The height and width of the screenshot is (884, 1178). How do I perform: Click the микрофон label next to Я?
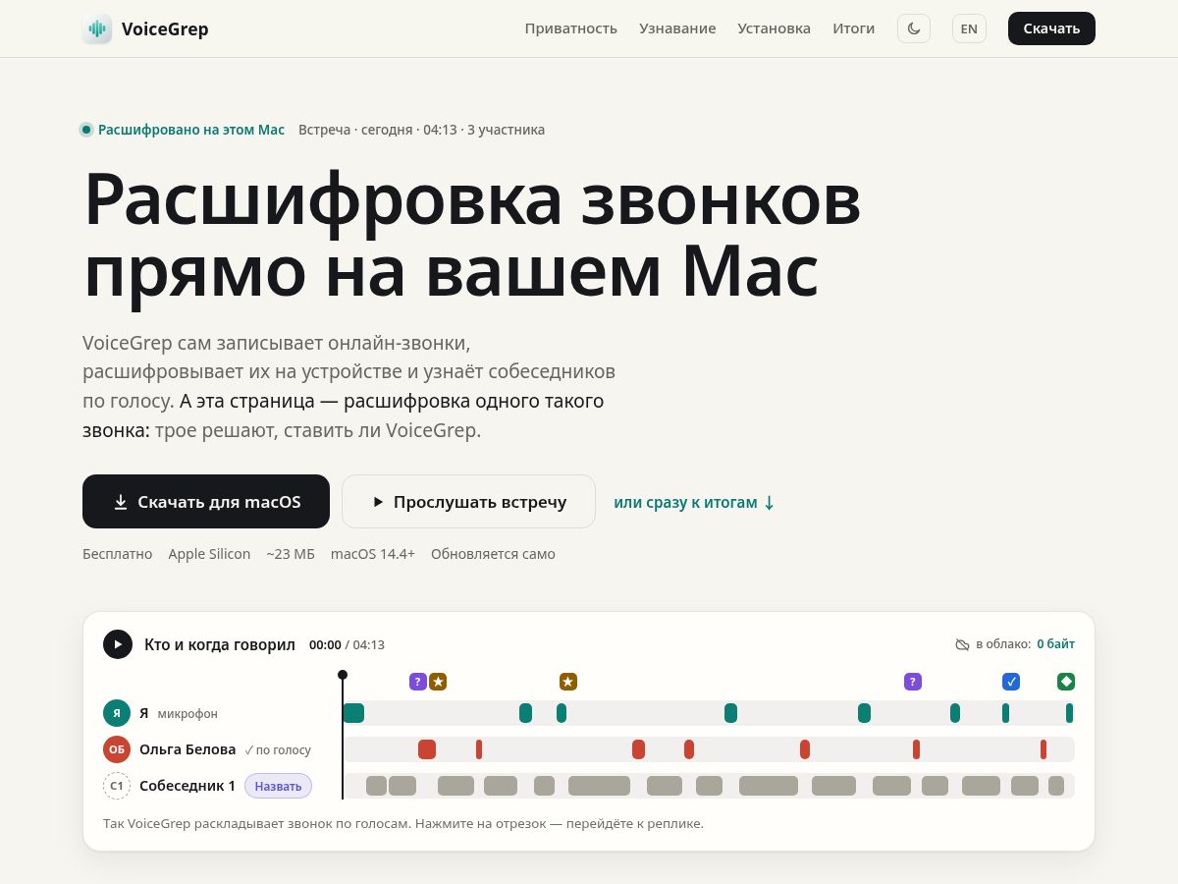click(187, 714)
